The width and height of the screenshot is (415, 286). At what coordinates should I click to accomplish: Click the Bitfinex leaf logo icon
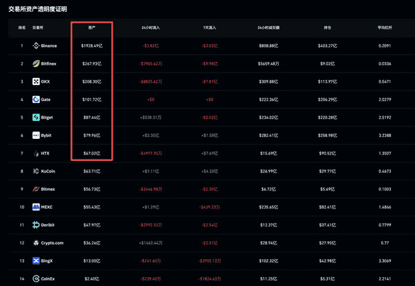(x=37, y=64)
